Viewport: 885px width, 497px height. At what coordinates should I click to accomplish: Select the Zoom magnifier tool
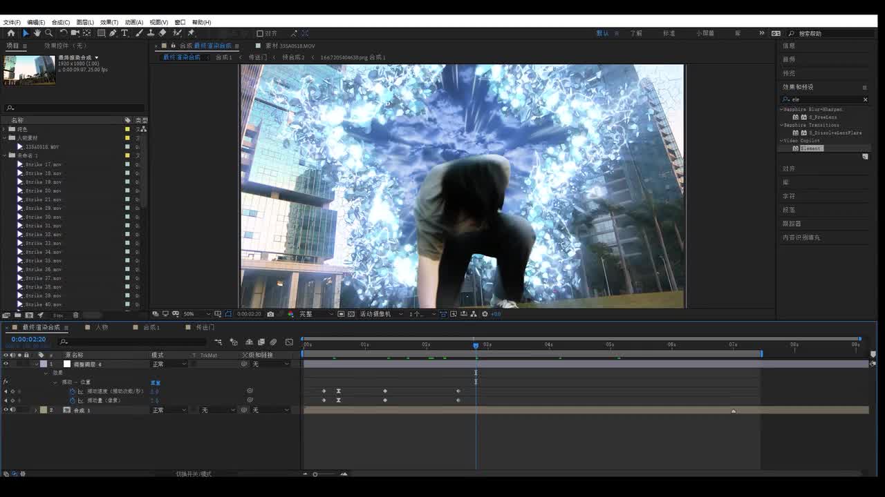[49, 33]
